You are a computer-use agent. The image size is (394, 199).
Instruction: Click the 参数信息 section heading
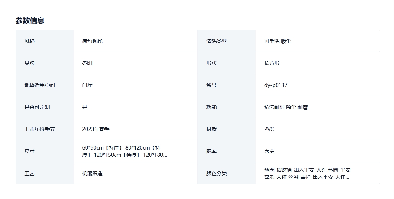(x=30, y=21)
